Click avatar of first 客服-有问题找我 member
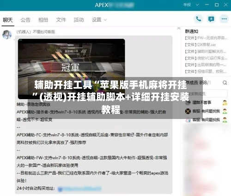The width and height of the screenshot is (231, 196). (188, 111)
